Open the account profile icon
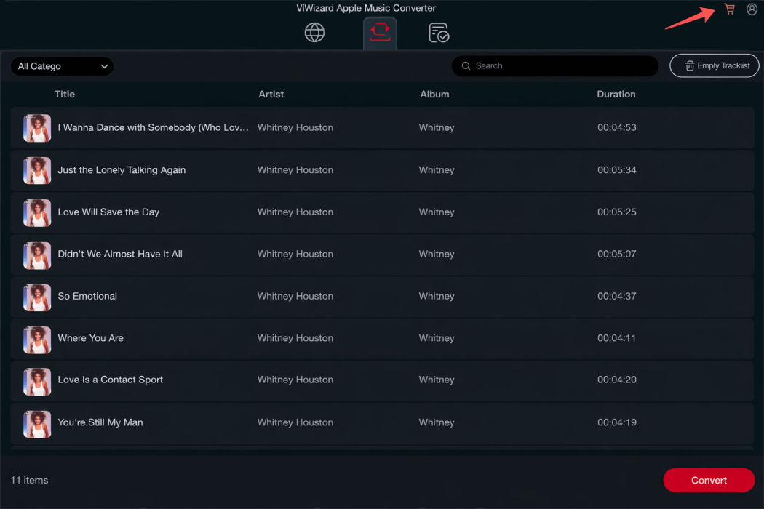764x509 pixels. coord(752,9)
